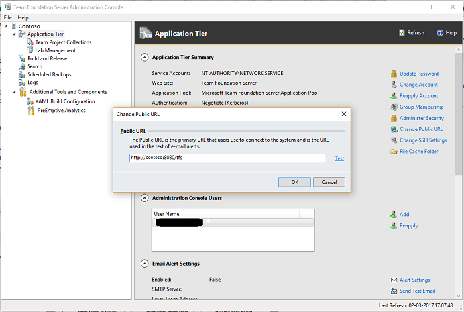Select Team Project Collections in tree
This screenshot has height=312, width=464.
point(64,42)
